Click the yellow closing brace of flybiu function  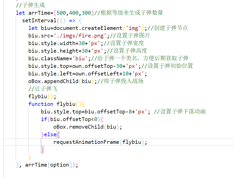30,157
